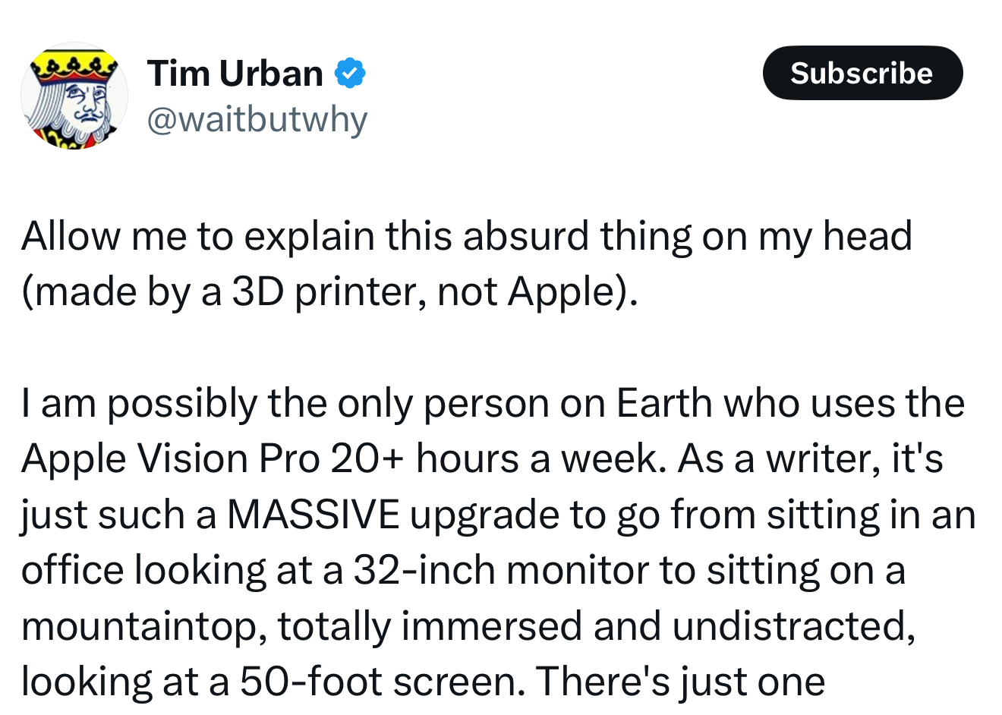Click the text "Apple Vision Pro"
The height and width of the screenshot is (715, 1002).
coord(170,458)
